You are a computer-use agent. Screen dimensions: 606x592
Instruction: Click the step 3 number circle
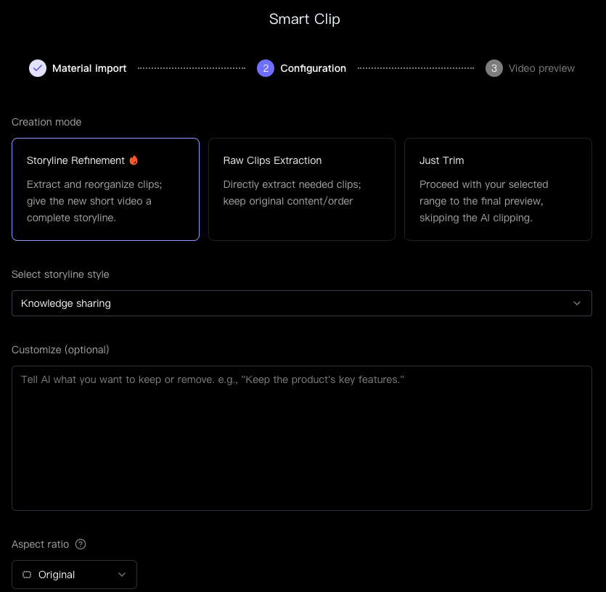(x=494, y=68)
